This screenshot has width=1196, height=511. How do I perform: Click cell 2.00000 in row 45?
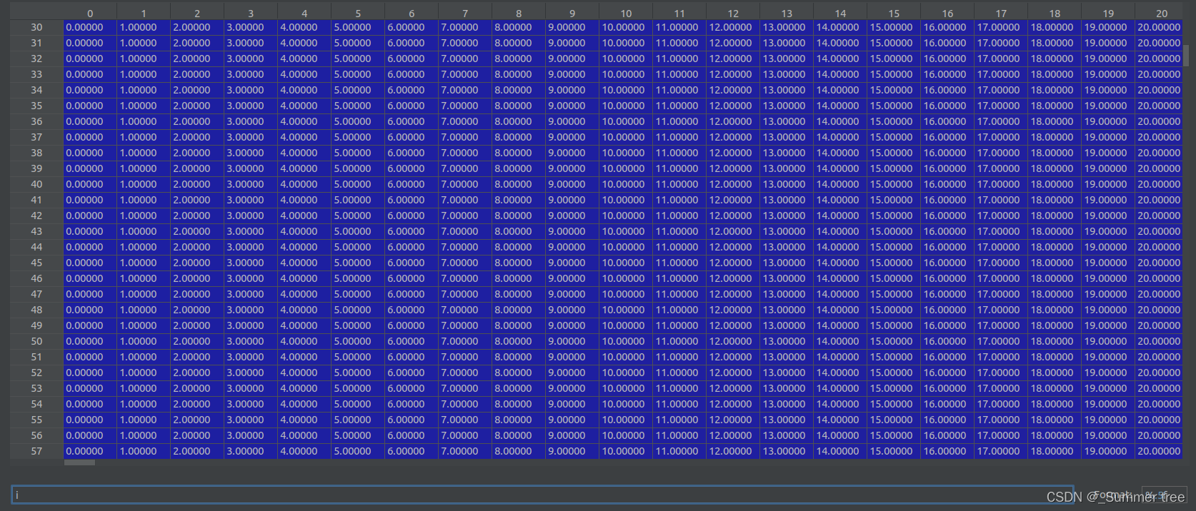click(197, 263)
